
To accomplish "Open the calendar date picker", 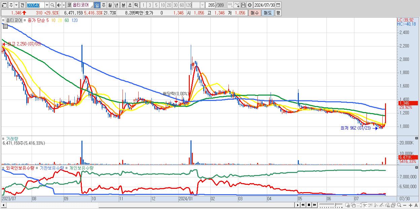I will 278,5.
